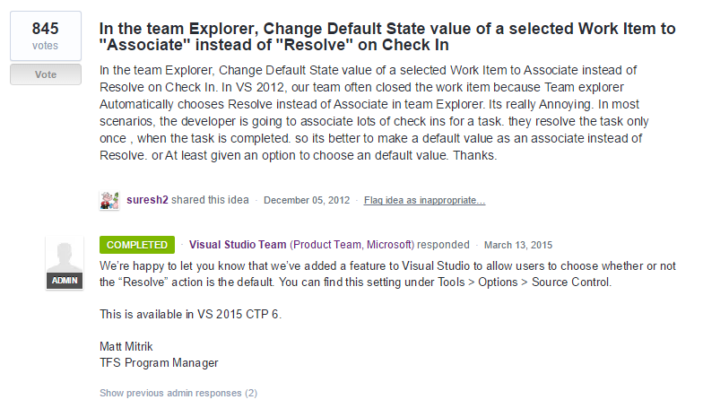Show previous admin responses (2)
Viewport: 703px width, 417px height.
[x=178, y=393]
